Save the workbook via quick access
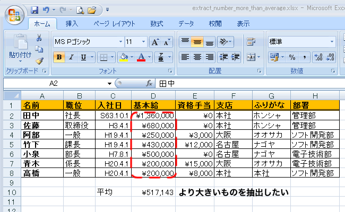 tap(34, 10)
